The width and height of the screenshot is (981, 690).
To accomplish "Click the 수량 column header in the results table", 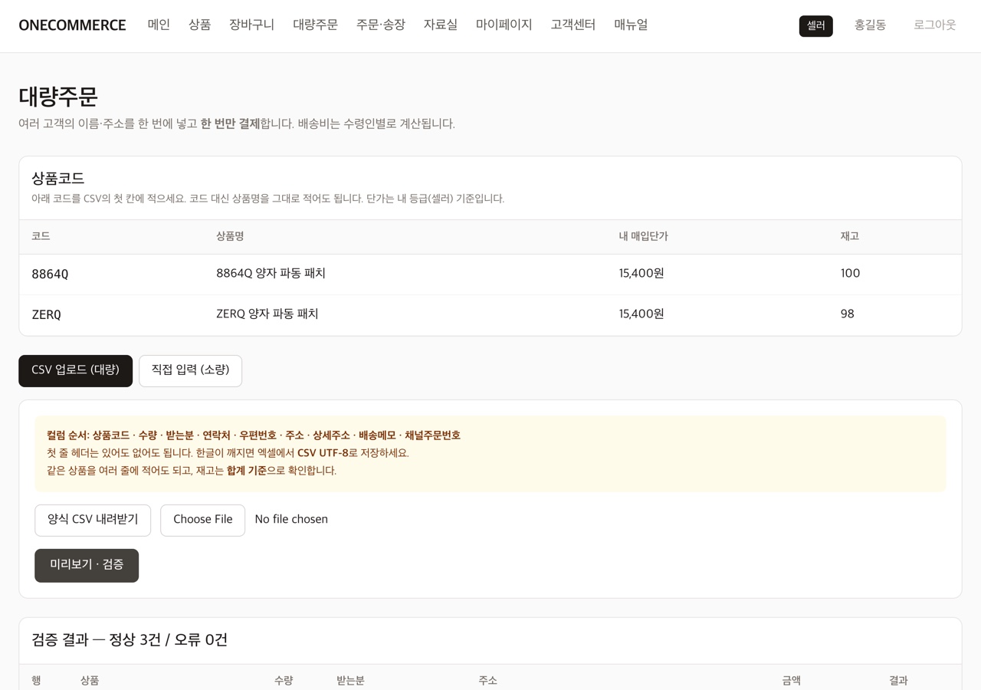I will [284, 681].
